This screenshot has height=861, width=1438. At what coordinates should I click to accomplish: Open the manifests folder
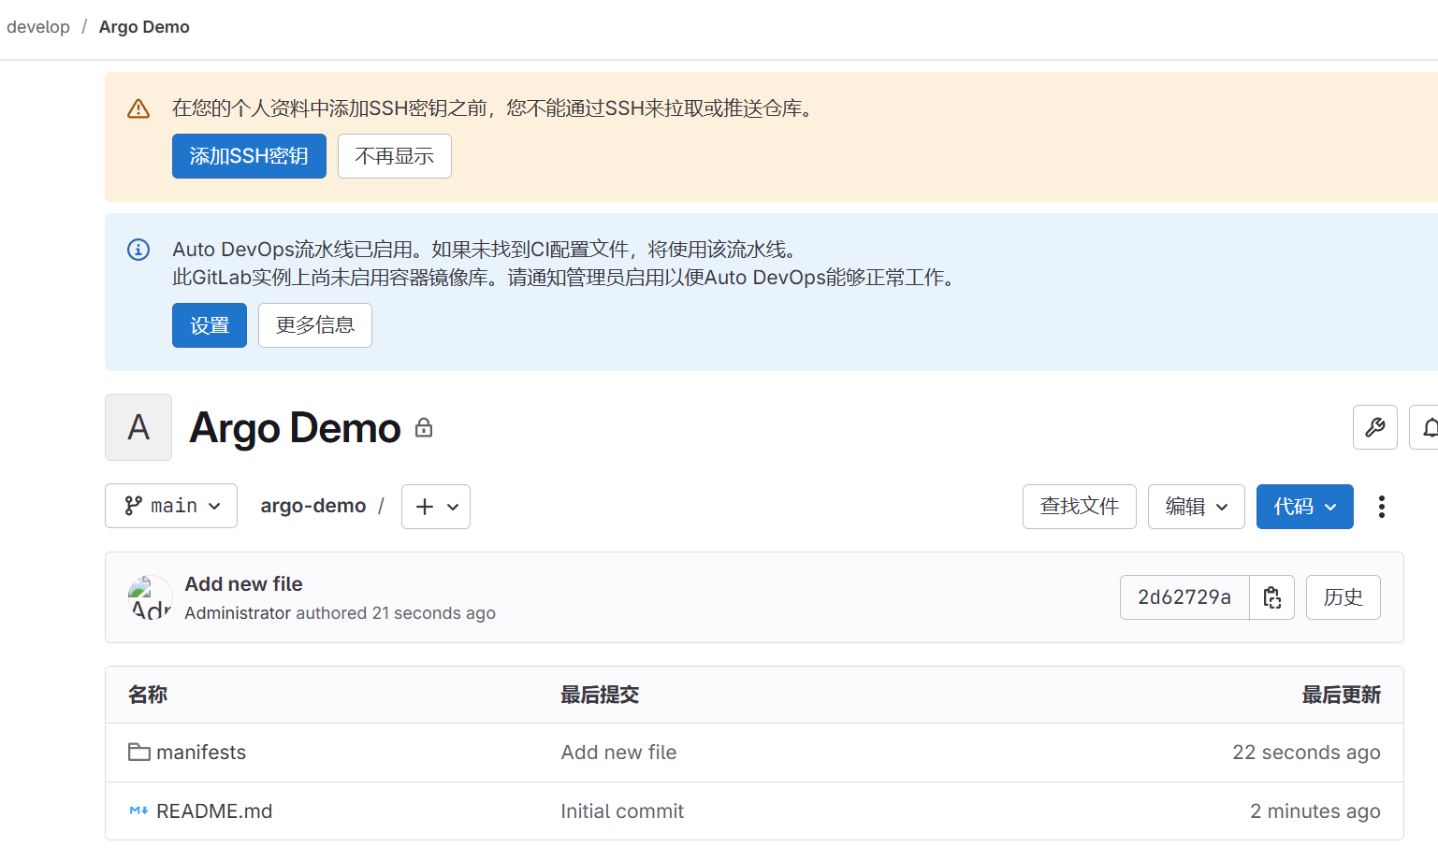pos(201,753)
